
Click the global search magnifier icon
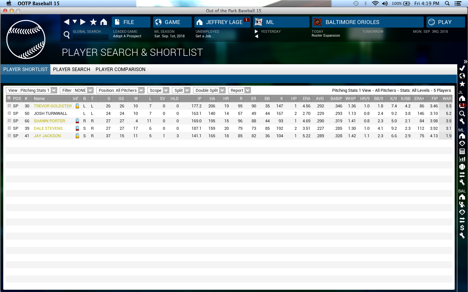[x=67, y=35]
